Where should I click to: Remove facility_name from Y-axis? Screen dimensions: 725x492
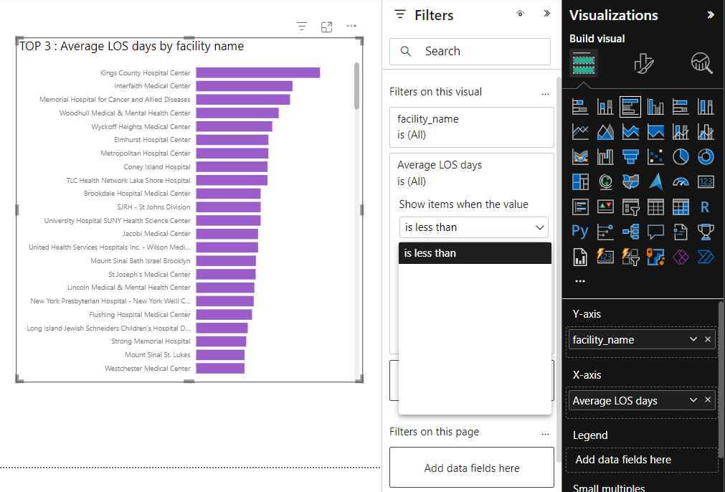[707, 339]
